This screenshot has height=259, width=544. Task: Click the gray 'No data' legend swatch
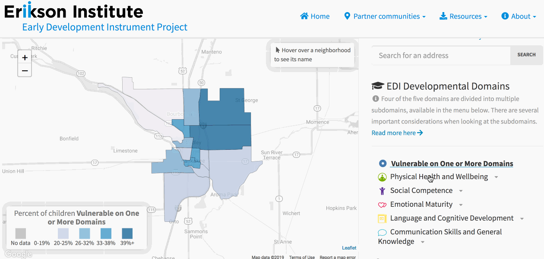[21, 234]
